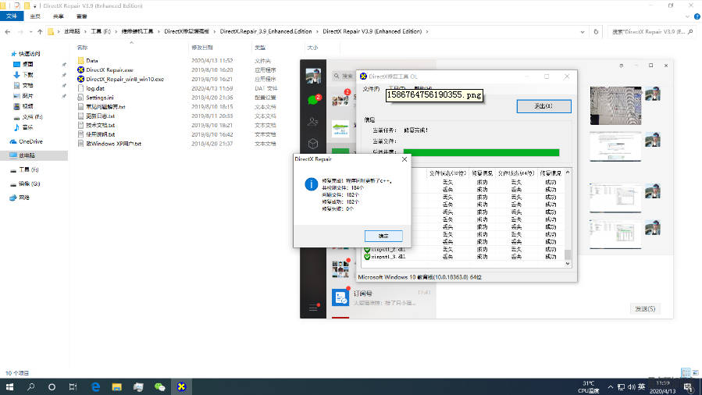Expand the Quick access tree node
The width and height of the screenshot is (702, 395).
6,54
